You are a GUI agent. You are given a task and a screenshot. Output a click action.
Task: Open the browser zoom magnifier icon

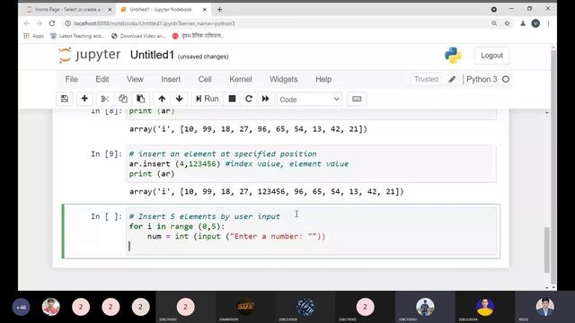[x=494, y=23]
